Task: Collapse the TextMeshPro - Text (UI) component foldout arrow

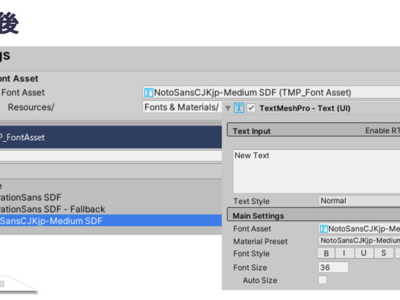Action: (x=228, y=108)
